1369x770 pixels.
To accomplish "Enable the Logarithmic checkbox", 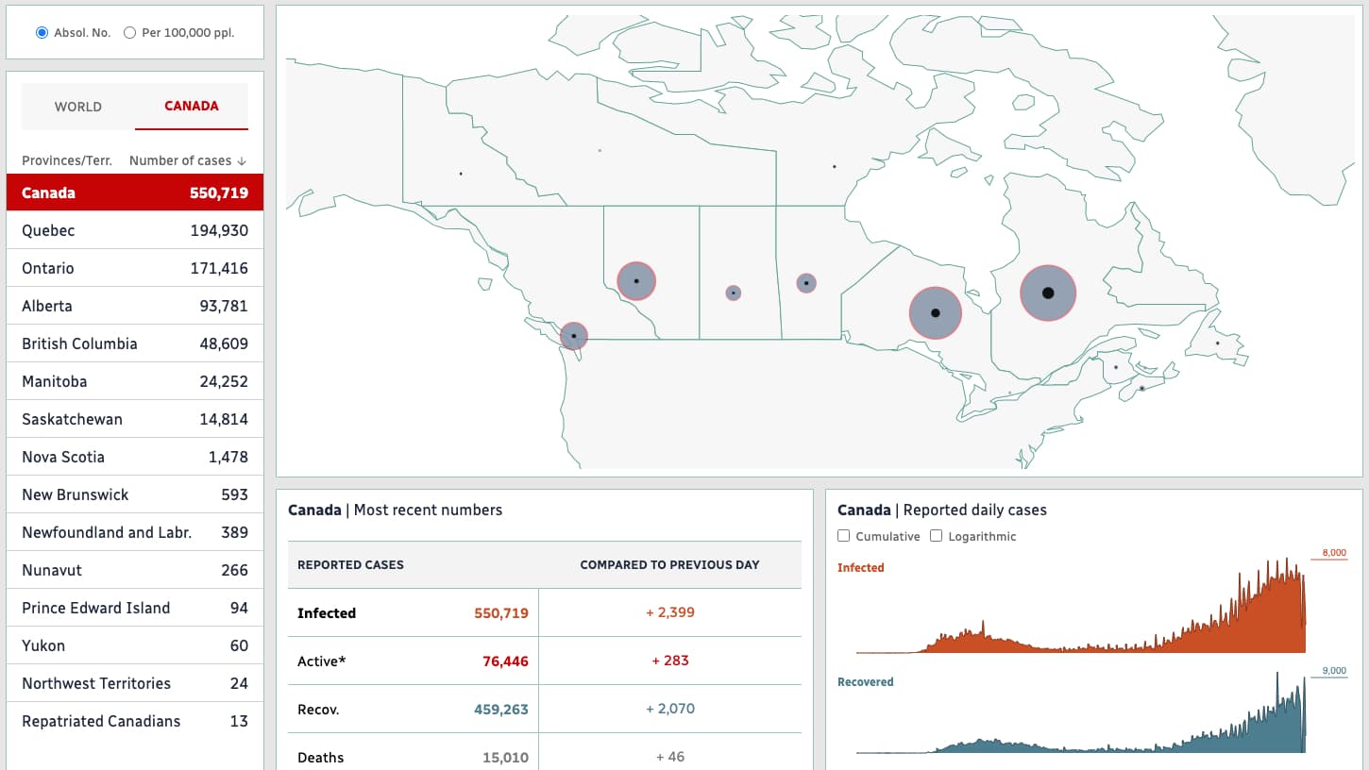I will 936,535.
